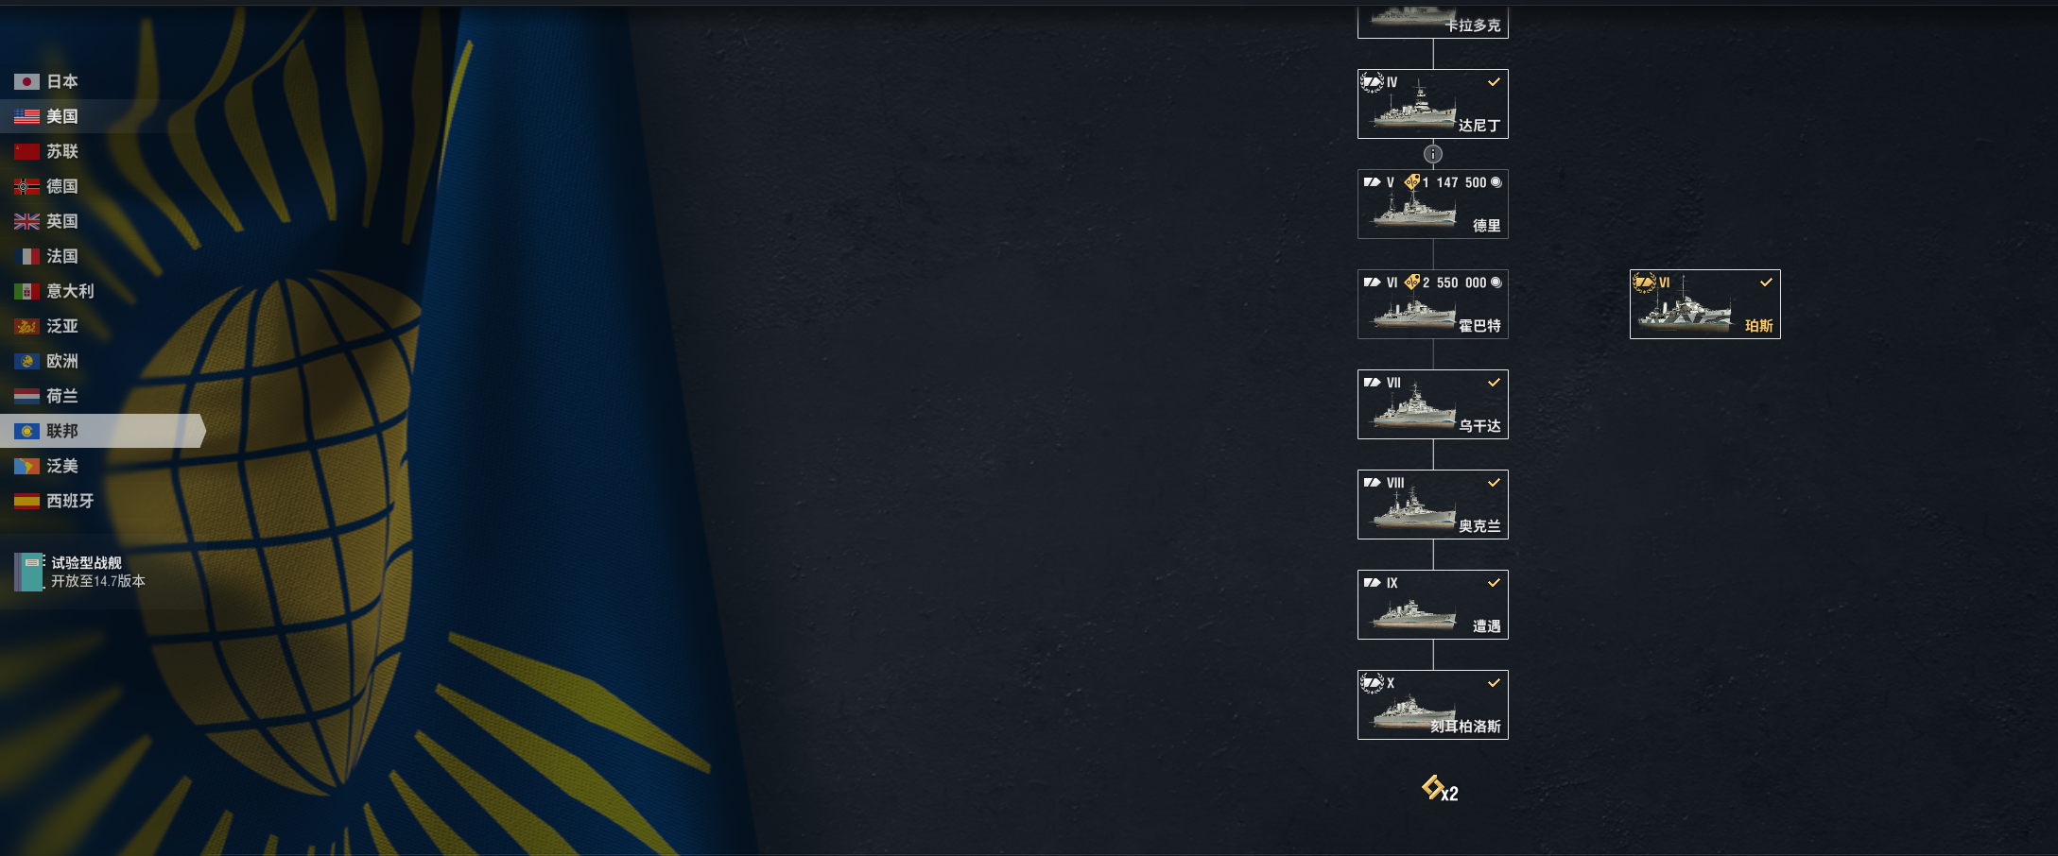Click the tier IX 遭遇 ship card

(1433, 605)
